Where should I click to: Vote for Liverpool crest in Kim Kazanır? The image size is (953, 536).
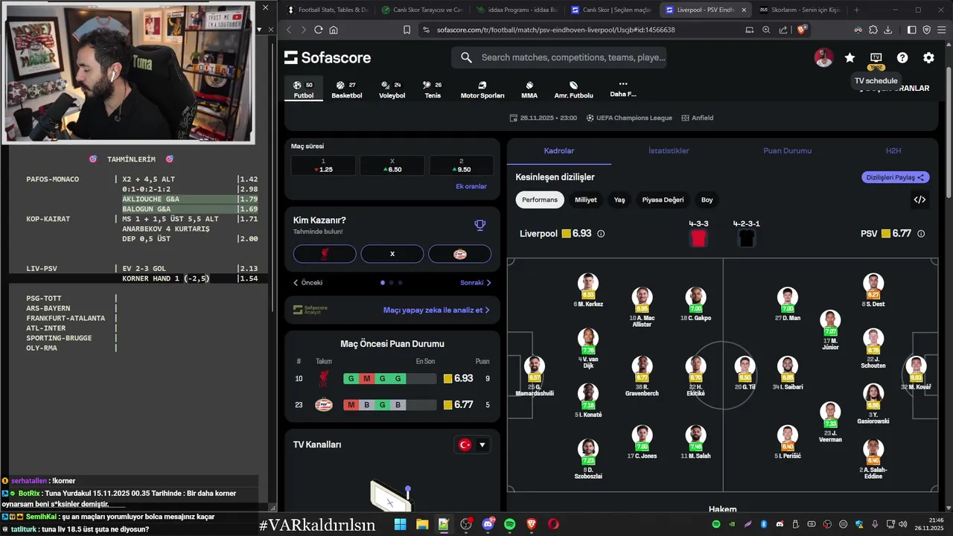(x=325, y=254)
